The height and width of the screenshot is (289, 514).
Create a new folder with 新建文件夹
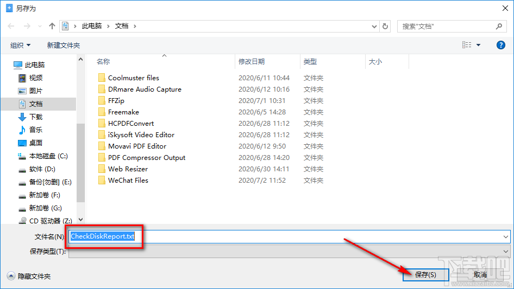pyautogui.click(x=63, y=45)
